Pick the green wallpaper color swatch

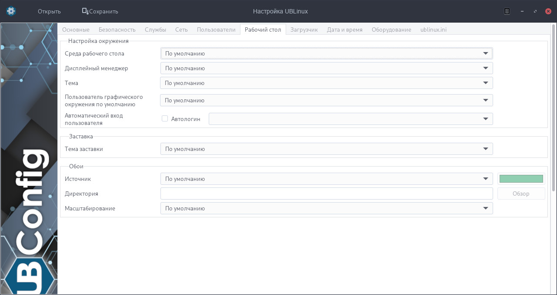pos(521,179)
